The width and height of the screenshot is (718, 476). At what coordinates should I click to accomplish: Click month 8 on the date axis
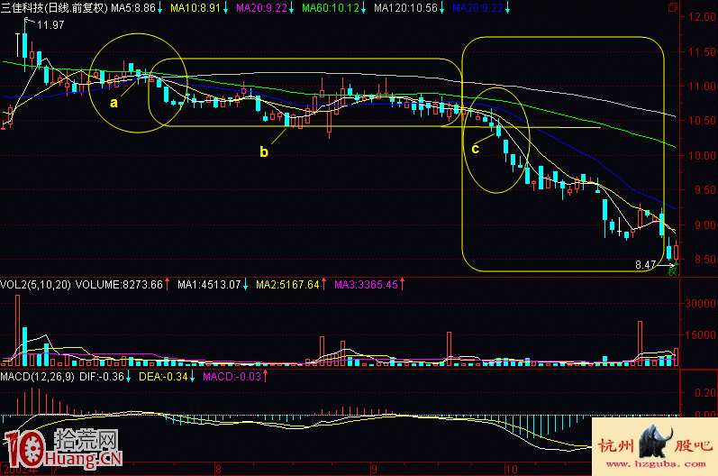click(x=219, y=469)
